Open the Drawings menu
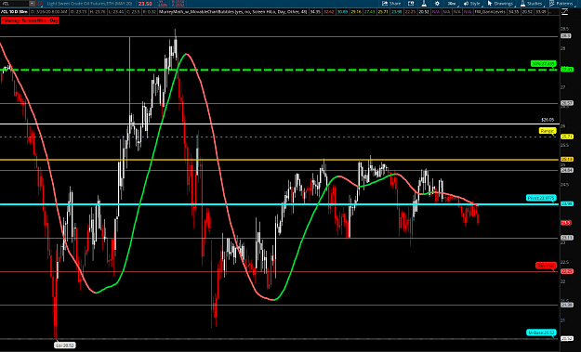The height and width of the screenshot is (352, 581). [x=501, y=4]
